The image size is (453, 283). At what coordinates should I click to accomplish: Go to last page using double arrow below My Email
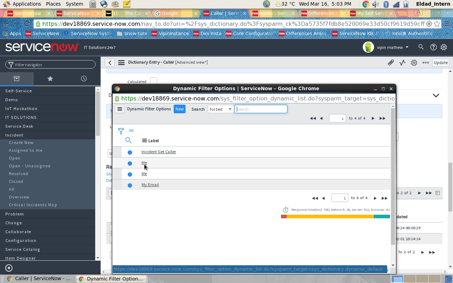pos(385,198)
